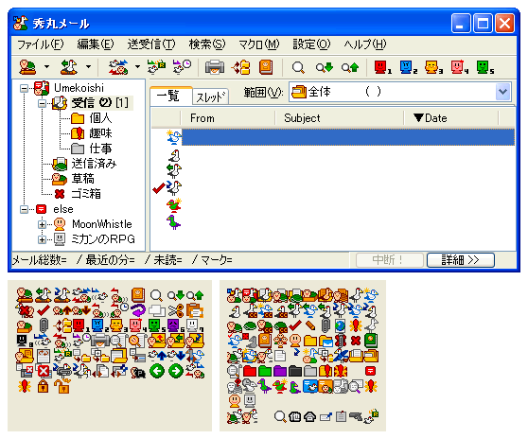528x439 pixels.
Task: Select the highlighted first mail row
Action: click(348, 137)
